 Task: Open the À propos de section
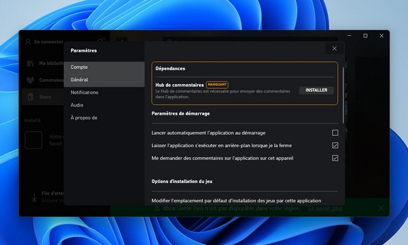pos(104,117)
